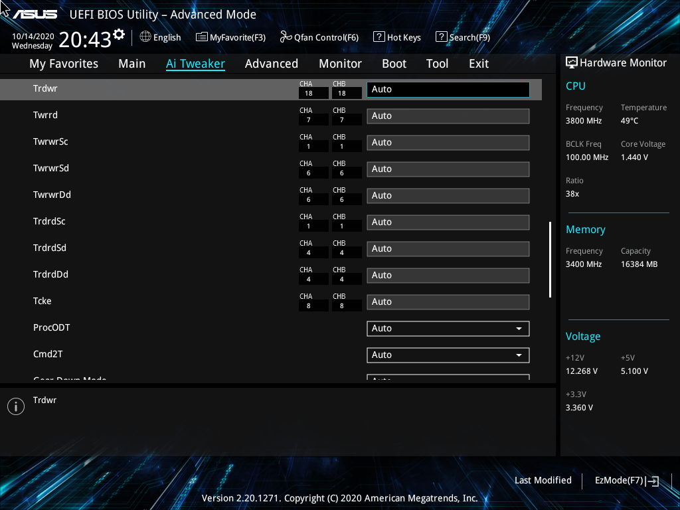Open the Advanced tab
The height and width of the screenshot is (510, 680).
tap(272, 64)
